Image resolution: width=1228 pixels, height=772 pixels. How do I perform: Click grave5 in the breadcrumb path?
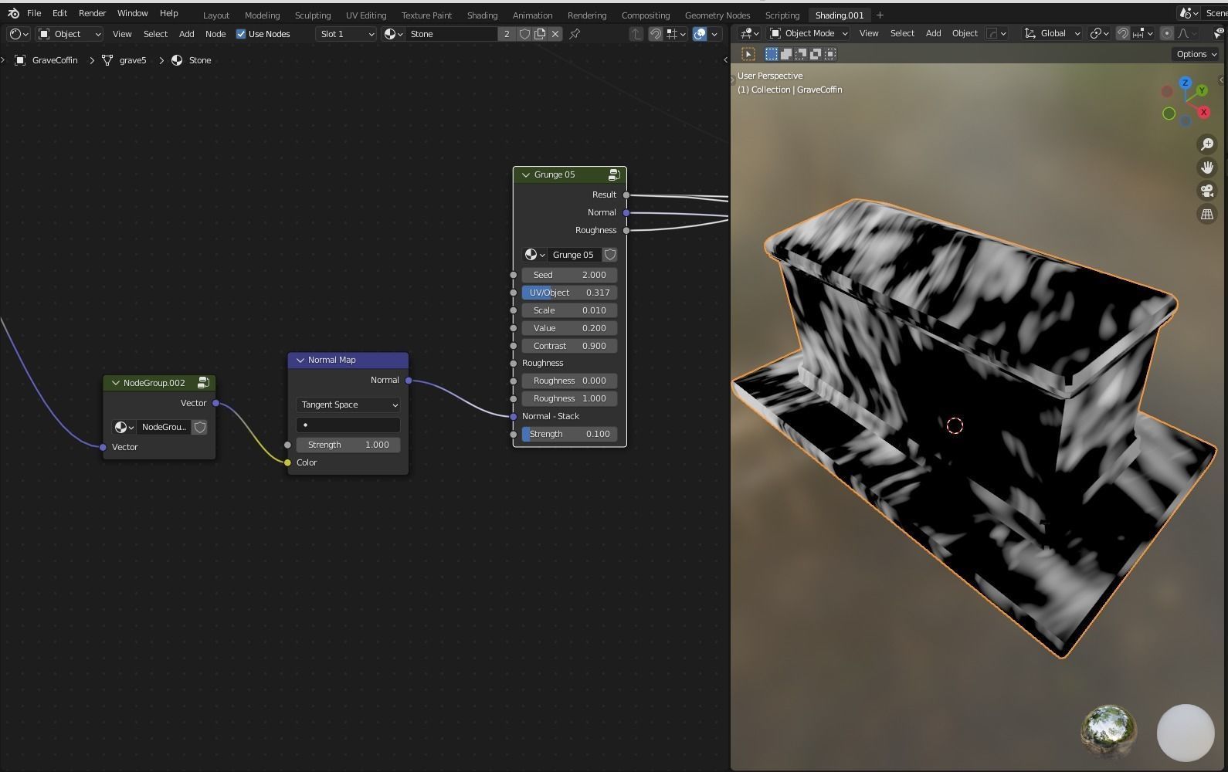coord(133,60)
